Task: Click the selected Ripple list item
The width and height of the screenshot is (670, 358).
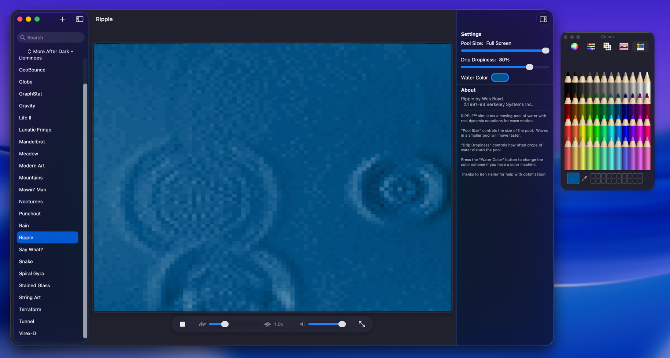Action: (x=48, y=238)
